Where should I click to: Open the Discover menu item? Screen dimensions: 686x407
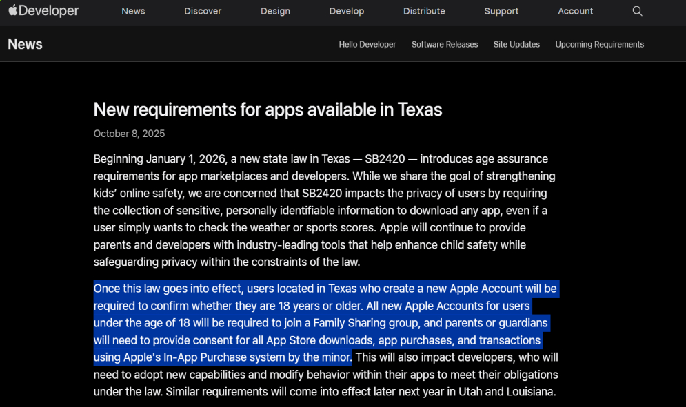[203, 11]
